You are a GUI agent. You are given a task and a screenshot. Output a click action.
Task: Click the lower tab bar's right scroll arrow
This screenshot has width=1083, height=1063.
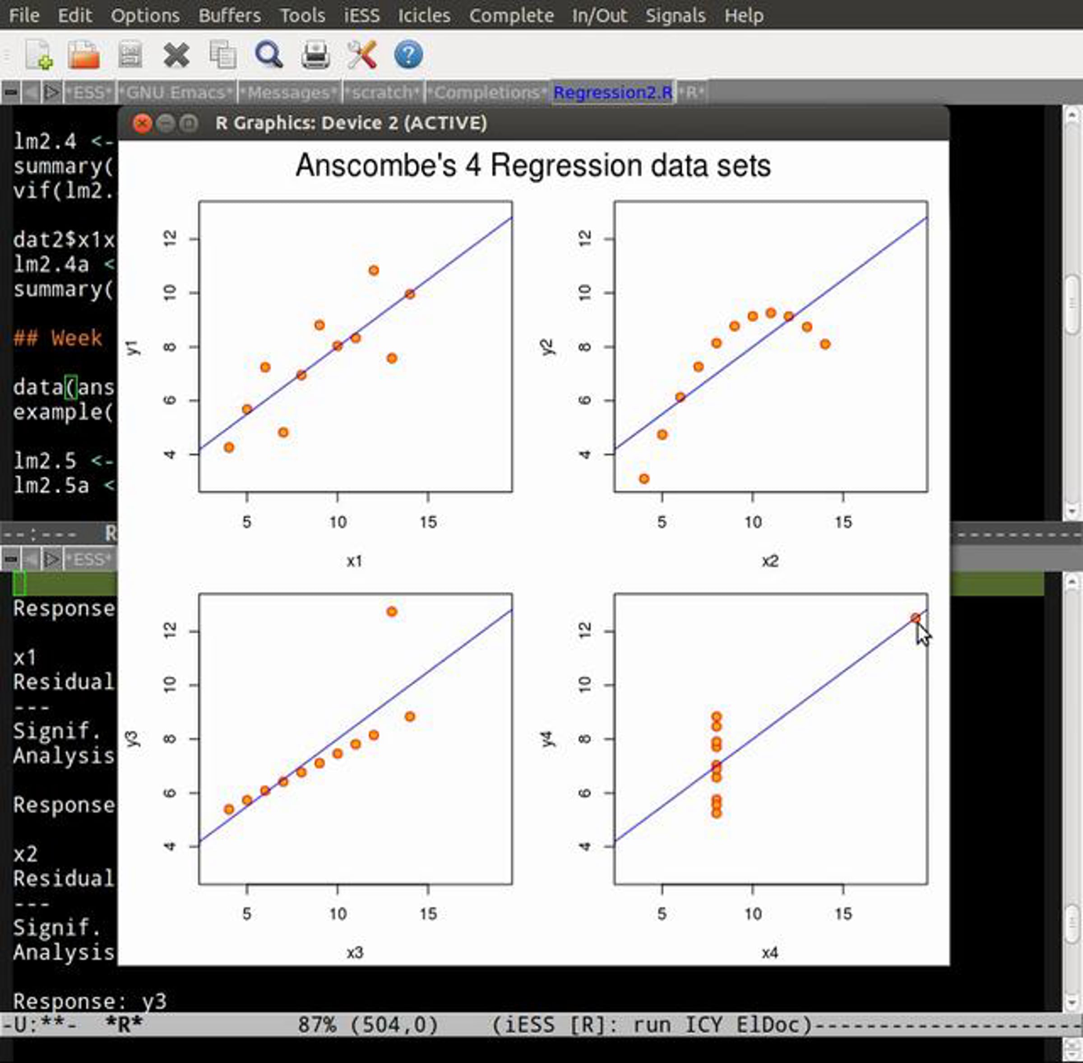click(52, 559)
